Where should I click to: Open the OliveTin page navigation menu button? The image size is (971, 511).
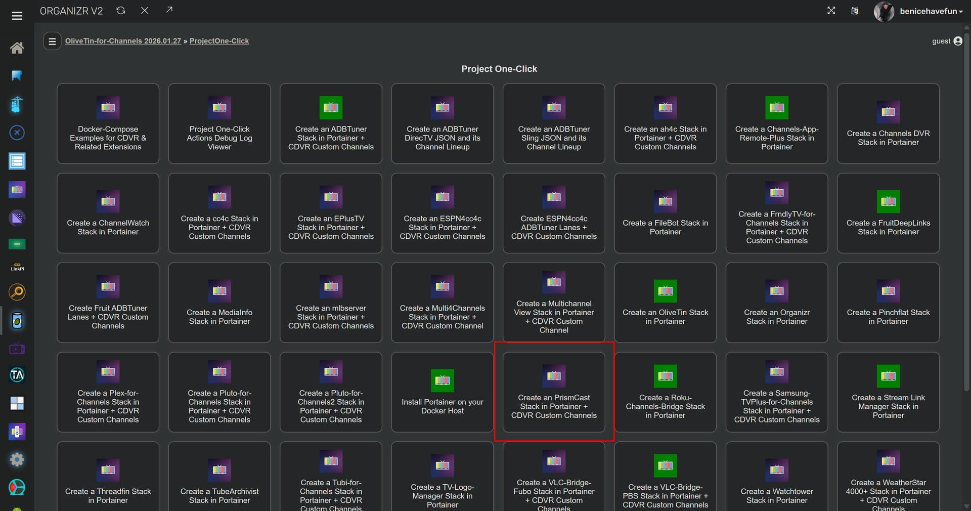pyautogui.click(x=52, y=41)
